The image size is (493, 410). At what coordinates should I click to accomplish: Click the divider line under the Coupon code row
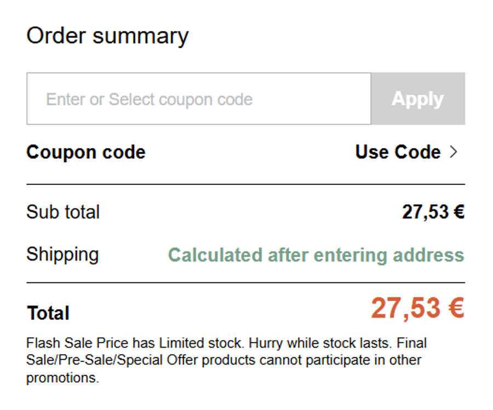coord(245,184)
